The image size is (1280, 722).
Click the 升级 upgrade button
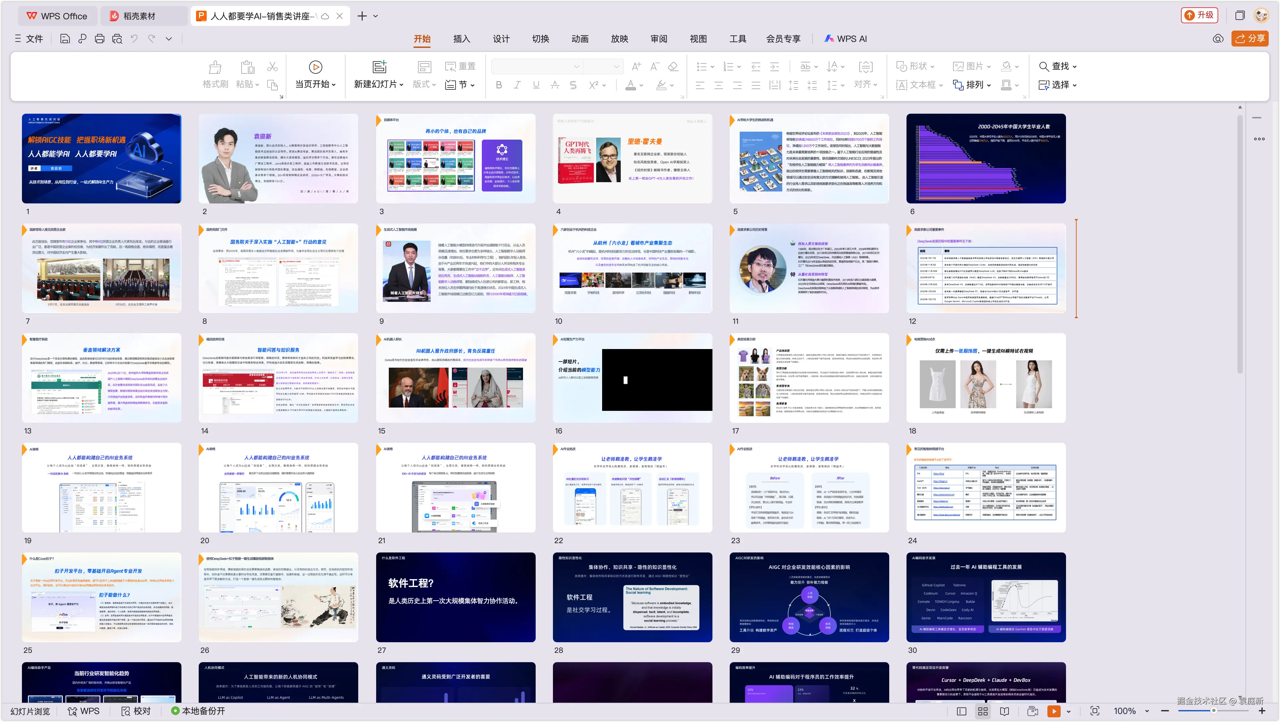1199,15
